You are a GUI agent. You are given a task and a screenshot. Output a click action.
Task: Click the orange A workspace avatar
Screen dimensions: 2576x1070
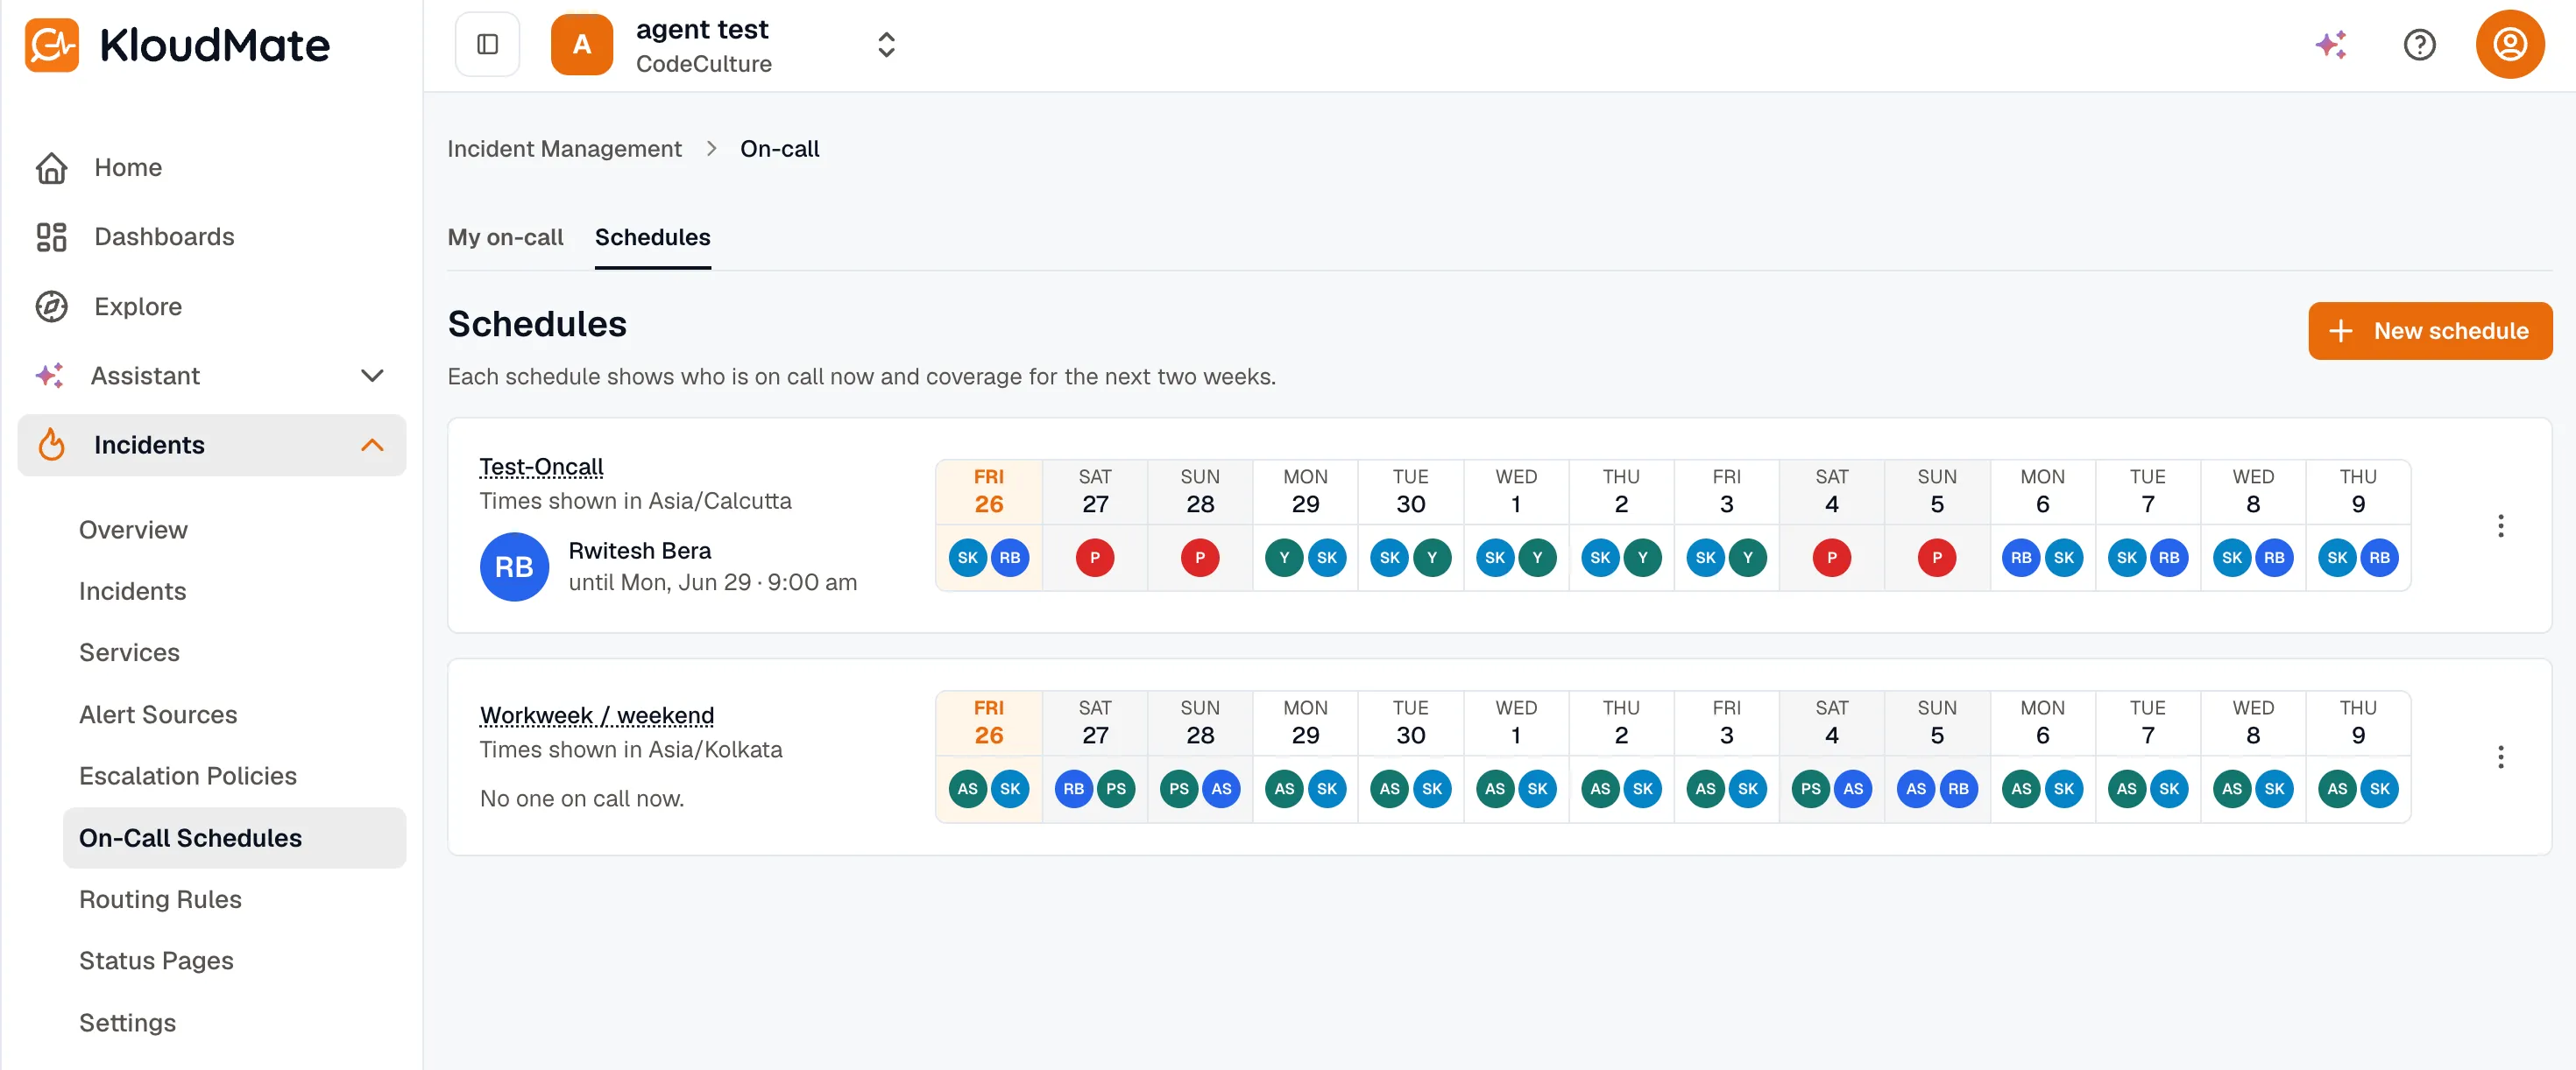(x=581, y=44)
